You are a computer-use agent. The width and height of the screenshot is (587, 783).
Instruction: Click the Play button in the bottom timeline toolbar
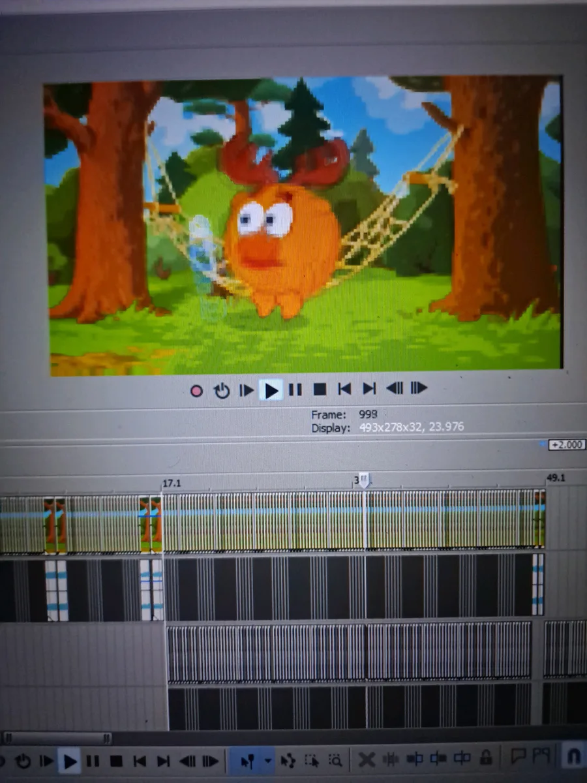click(x=69, y=761)
